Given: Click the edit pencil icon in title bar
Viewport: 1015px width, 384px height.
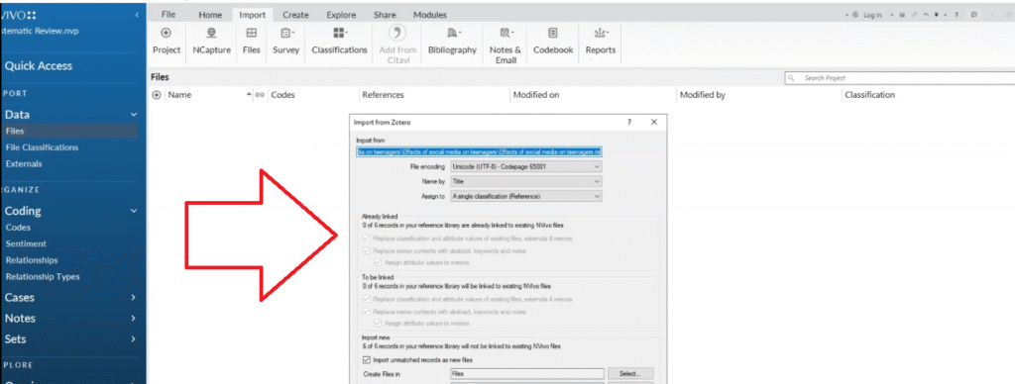Looking at the screenshot, I should point(914,15).
